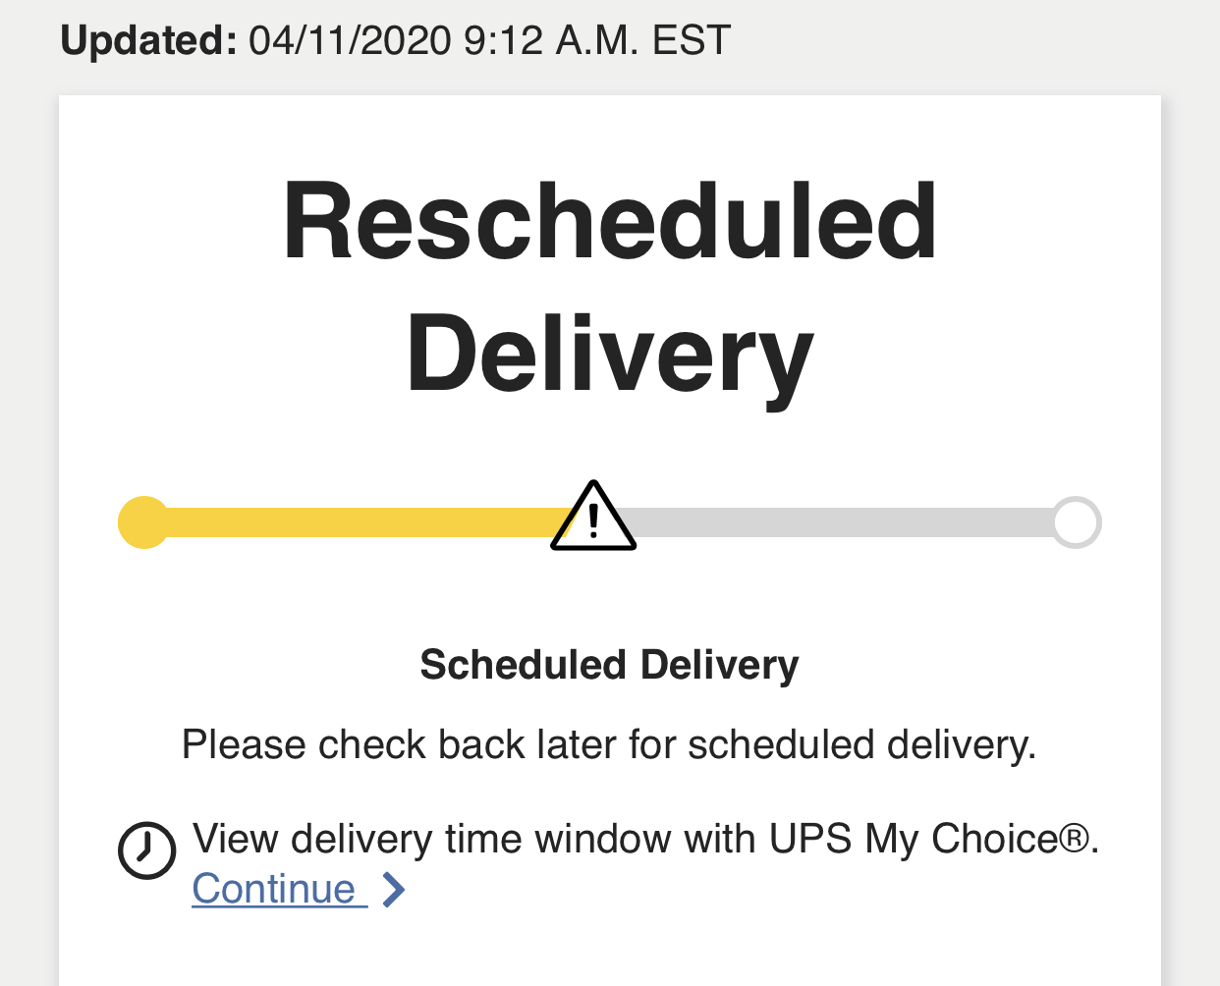1220x986 pixels.
Task: Click the clock icon beside delivery window text
Action: pyautogui.click(x=146, y=849)
